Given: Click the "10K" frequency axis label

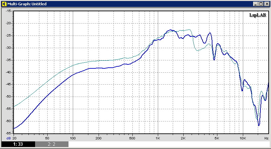Looking at the screenshot, I should [x=243, y=138].
